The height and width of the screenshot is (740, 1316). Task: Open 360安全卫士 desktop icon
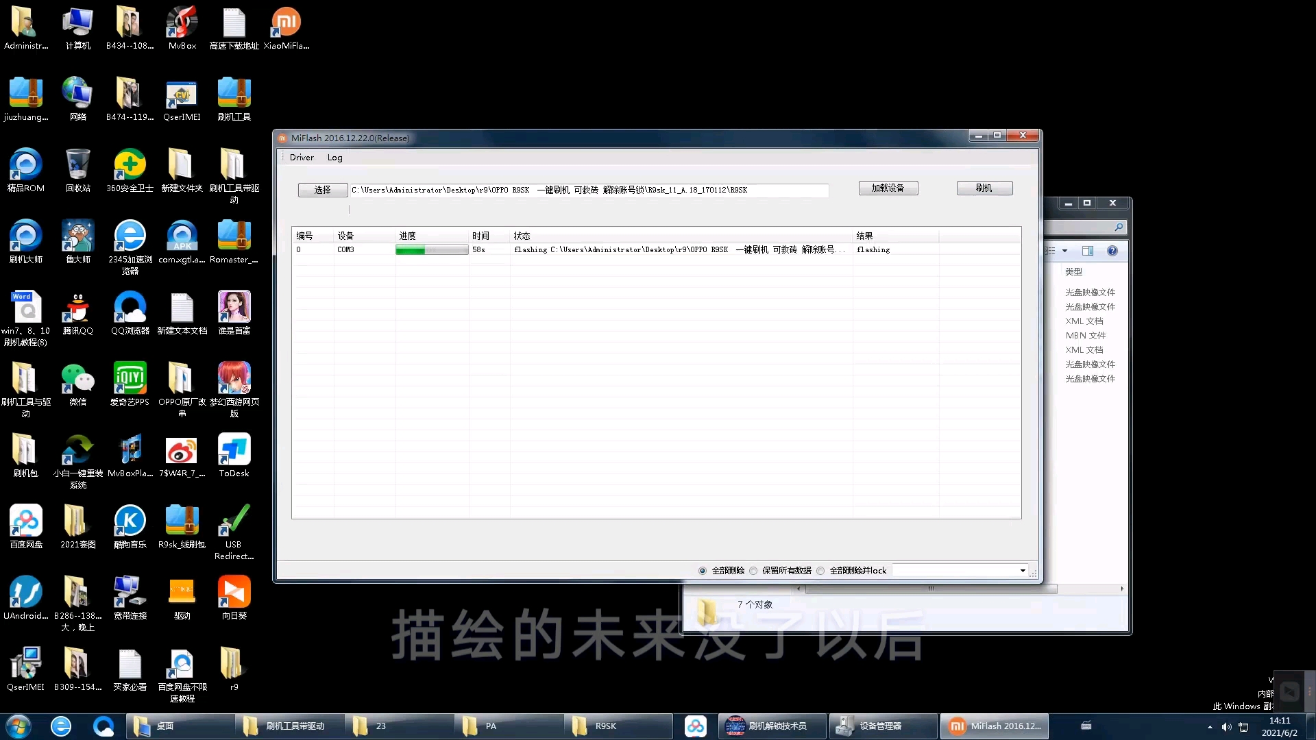tap(130, 171)
